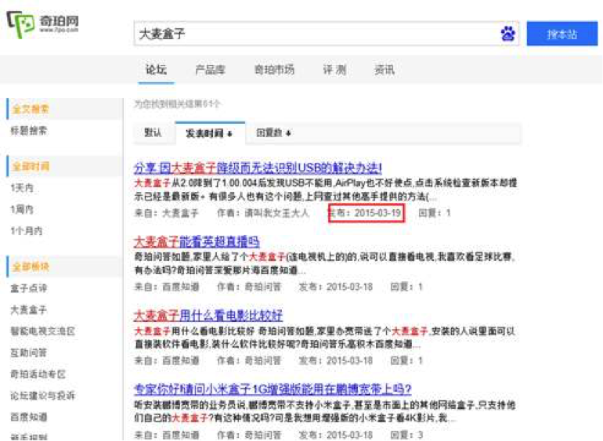
Task: Click 来自: 大麦盒子 source of first result
Action: coord(166,213)
